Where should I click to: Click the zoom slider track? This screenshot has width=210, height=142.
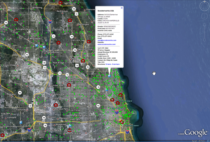[x=204, y=32]
